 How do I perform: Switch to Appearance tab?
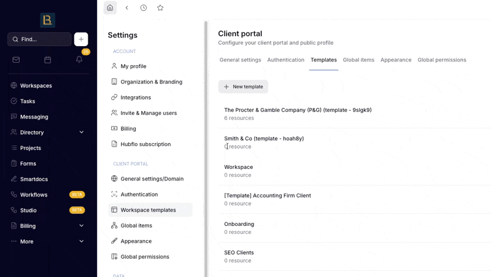(x=396, y=60)
